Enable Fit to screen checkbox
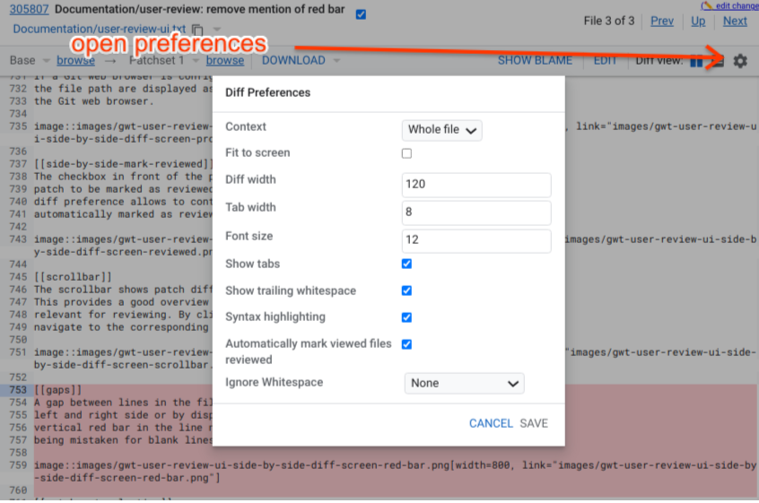The image size is (759, 503). click(406, 153)
